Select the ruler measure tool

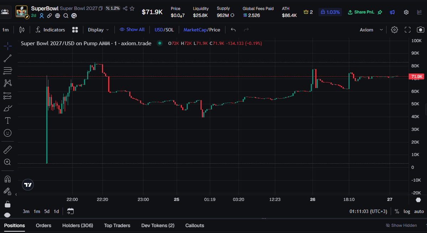click(x=7, y=150)
